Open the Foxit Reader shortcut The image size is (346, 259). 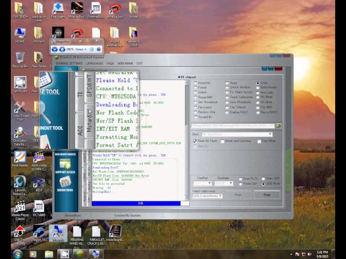(x=20, y=159)
